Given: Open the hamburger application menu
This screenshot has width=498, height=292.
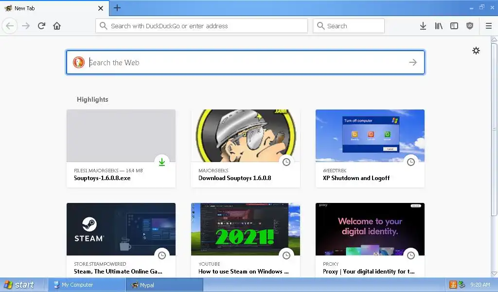Looking at the screenshot, I should tap(489, 26).
